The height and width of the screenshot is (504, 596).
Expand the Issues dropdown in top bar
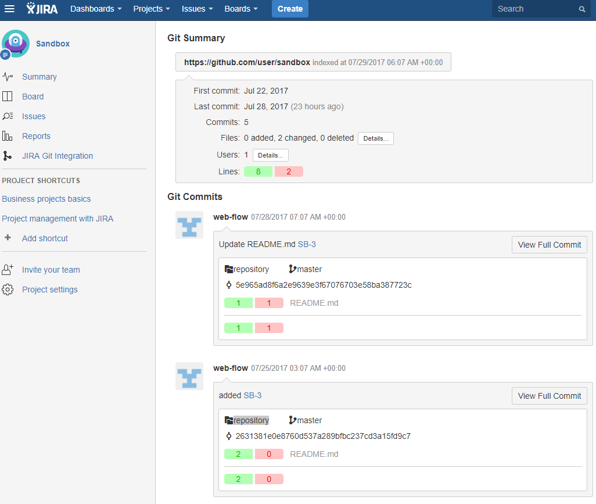[x=197, y=9]
